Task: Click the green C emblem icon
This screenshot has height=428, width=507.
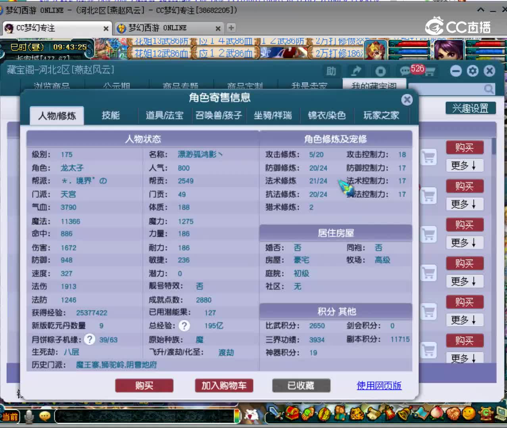Action: [486, 413]
